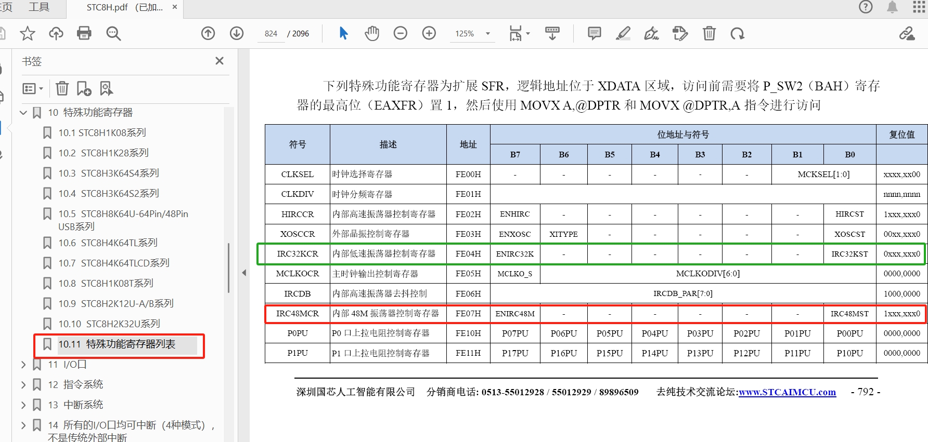
Task: Collapse the bookmarks pane with side arrow
Action: click(x=244, y=273)
